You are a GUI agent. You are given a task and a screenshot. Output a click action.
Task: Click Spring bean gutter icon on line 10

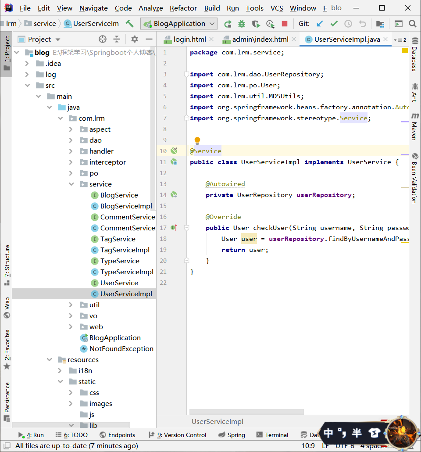point(174,151)
